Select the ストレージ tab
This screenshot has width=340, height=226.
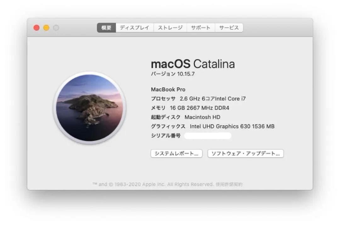[170, 28]
